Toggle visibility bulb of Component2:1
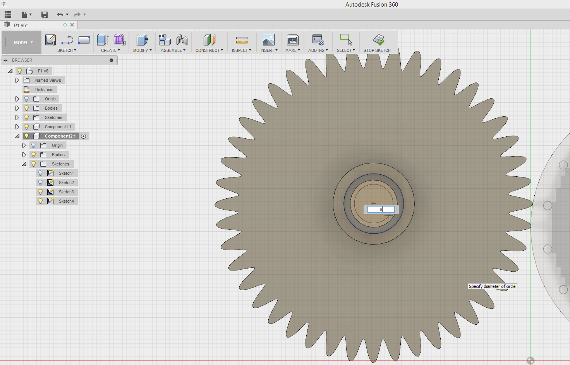570x365 pixels. [x=26, y=136]
